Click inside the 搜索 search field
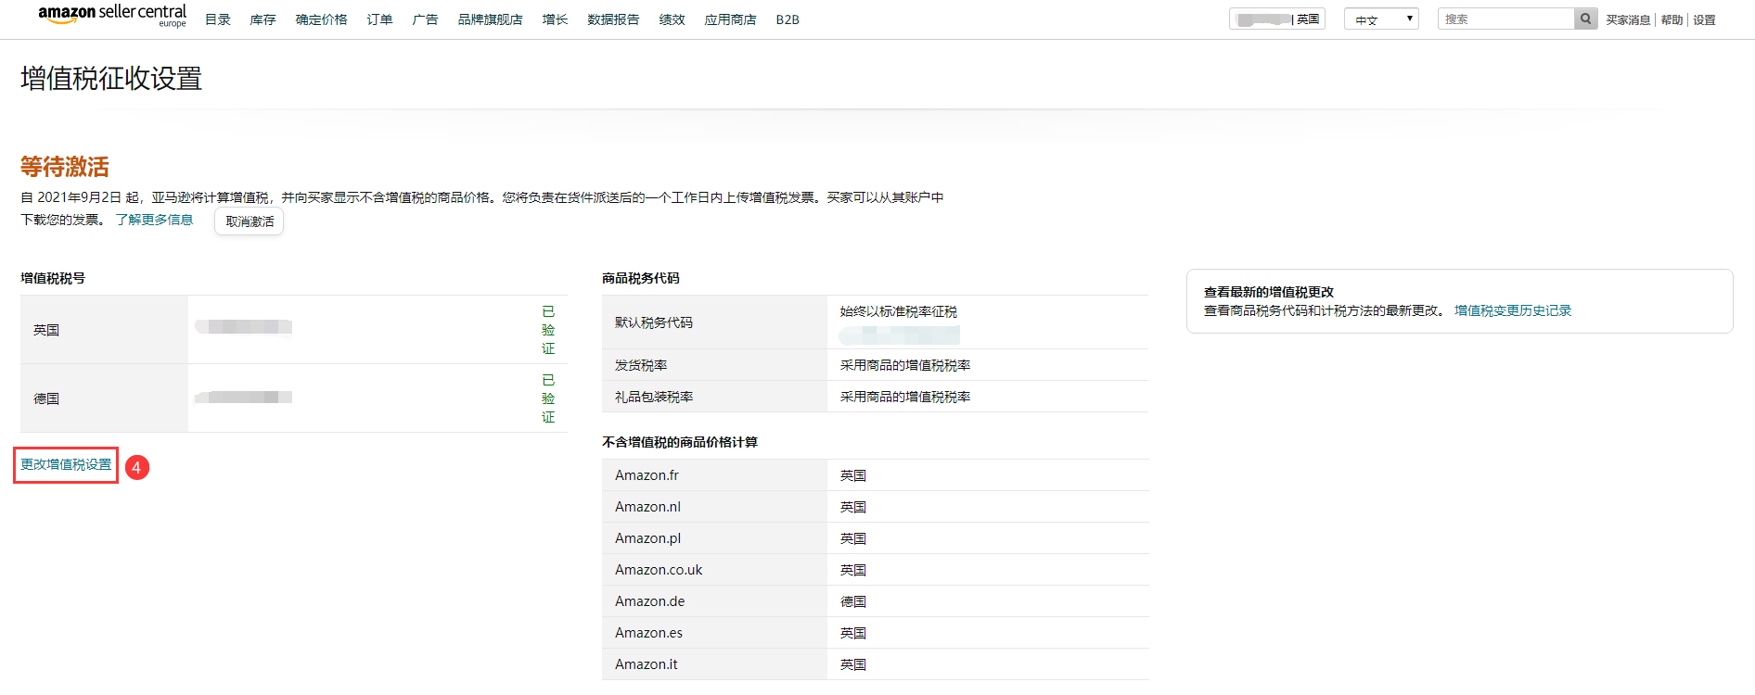The image size is (1755, 695). pos(1505,19)
